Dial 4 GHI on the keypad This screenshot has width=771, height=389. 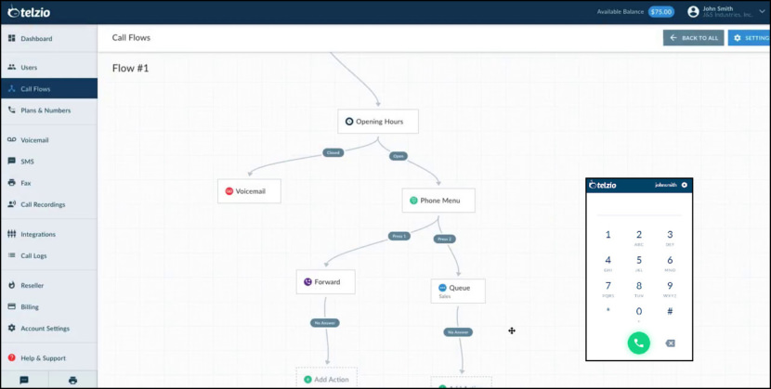click(x=608, y=263)
